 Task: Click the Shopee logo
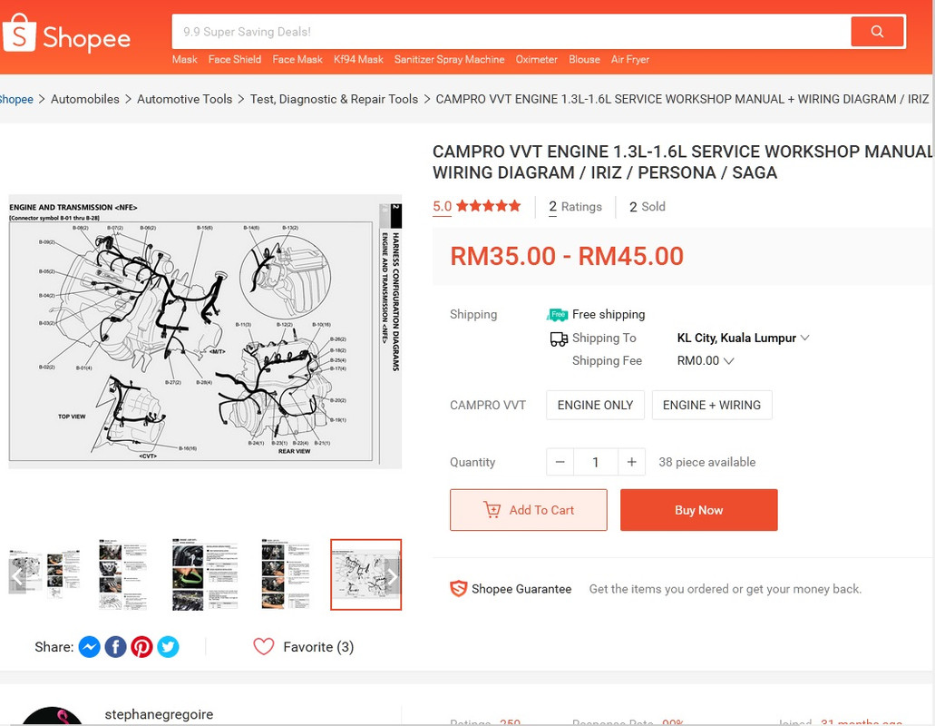[x=67, y=34]
